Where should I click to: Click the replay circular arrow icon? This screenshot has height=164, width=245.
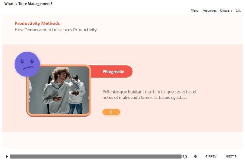pos(185,157)
